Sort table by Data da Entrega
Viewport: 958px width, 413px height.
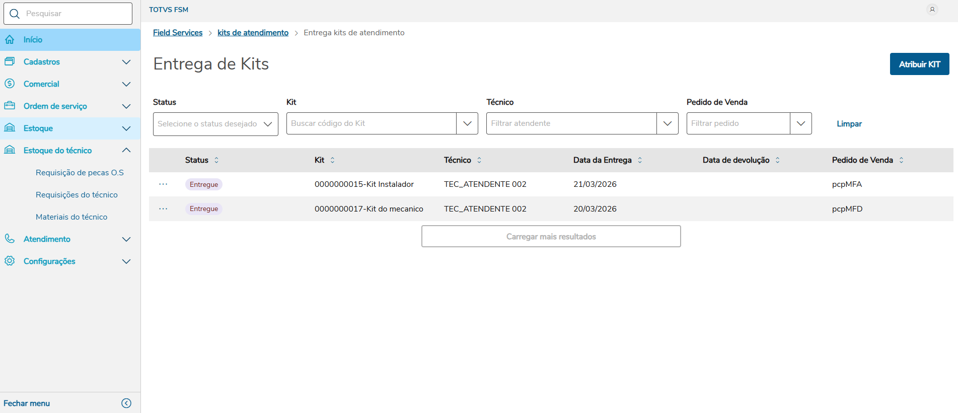coord(640,160)
